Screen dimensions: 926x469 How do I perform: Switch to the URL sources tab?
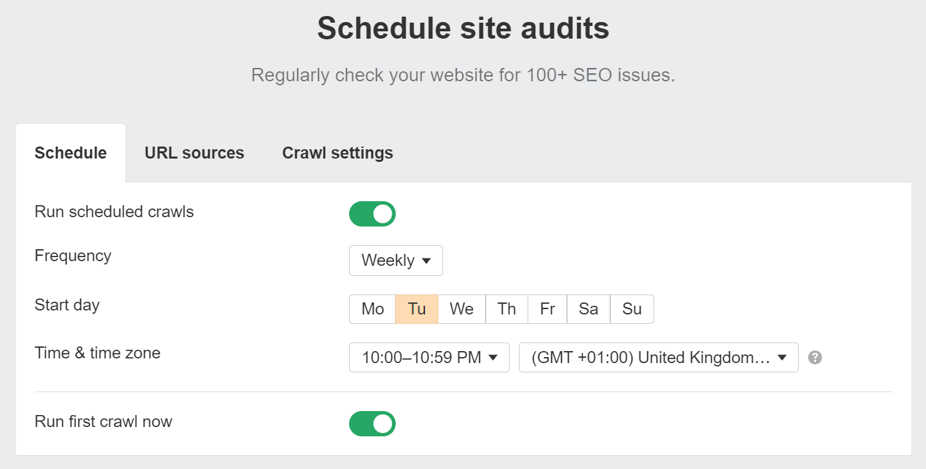tap(194, 153)
